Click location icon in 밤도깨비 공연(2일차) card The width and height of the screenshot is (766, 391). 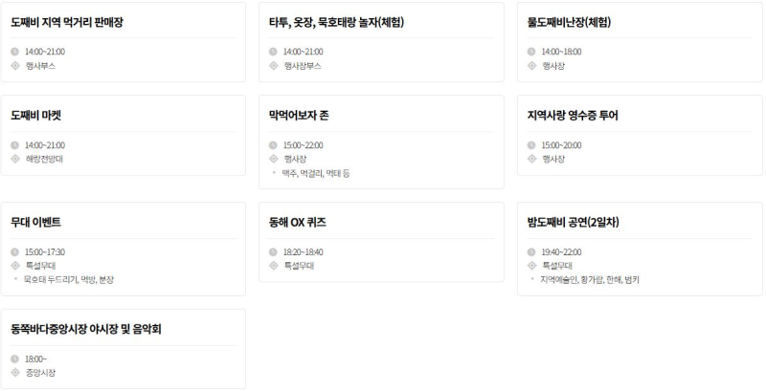[531, 266]
